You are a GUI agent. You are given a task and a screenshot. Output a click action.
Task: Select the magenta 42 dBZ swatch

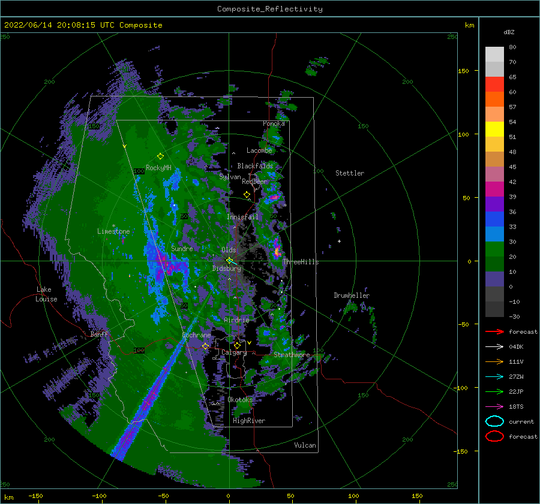494,189
